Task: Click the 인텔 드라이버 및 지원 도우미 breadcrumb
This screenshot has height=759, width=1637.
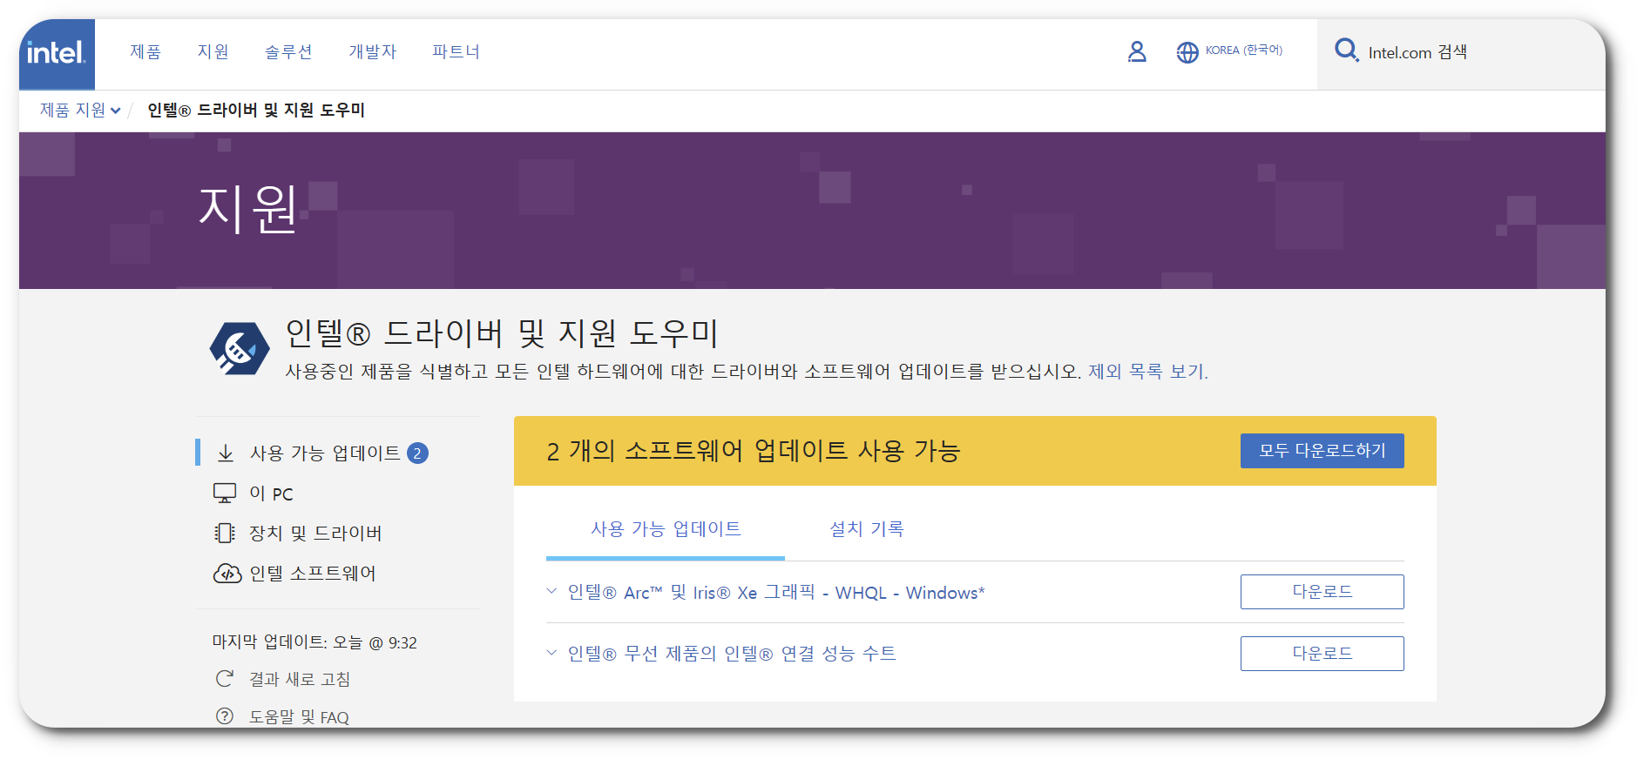Action: coord(256,111)
